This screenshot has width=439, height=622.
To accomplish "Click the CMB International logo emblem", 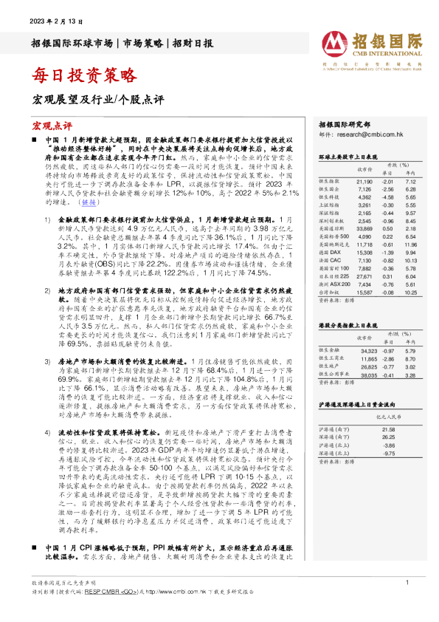I will [x=334, y=44].
